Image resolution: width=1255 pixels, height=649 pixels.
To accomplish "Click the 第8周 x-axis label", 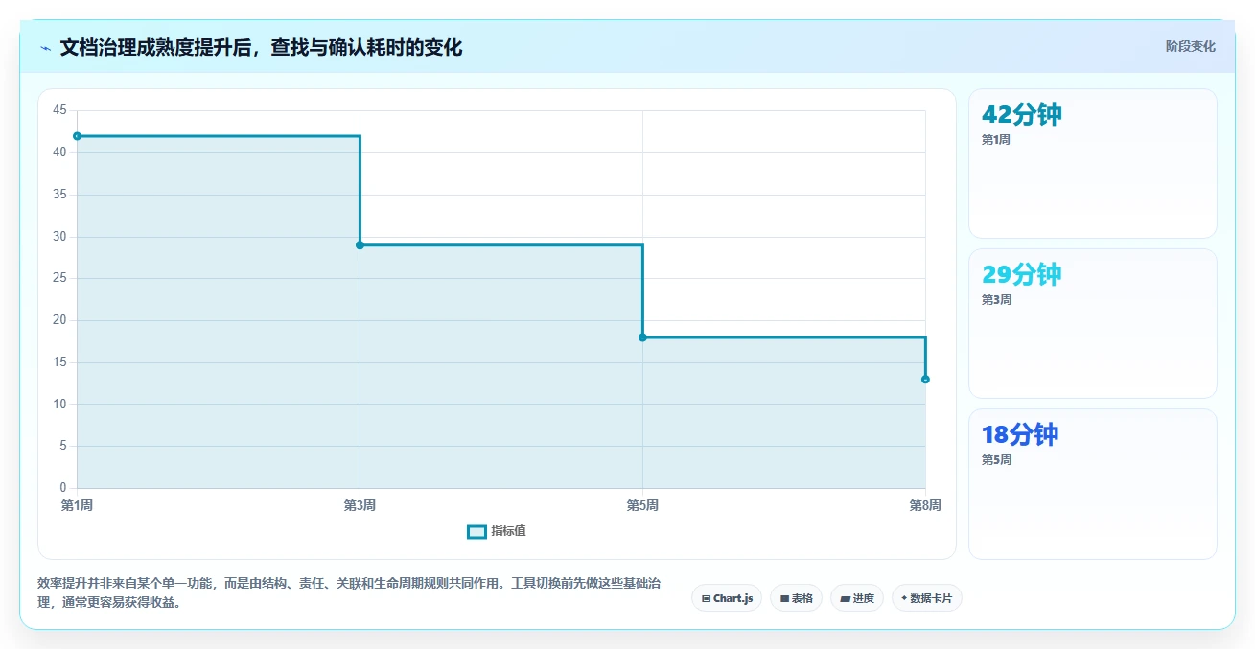I will coord(925,505).
